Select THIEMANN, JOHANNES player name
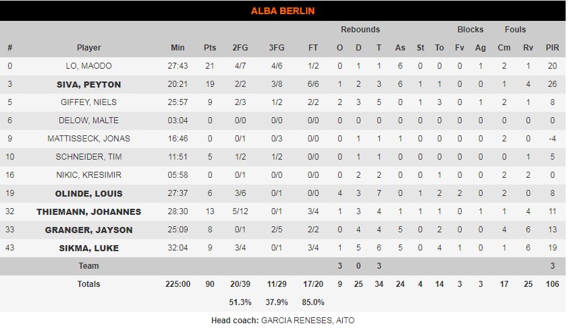This screenshot has width=569, height=330. (x=88, y=211)
